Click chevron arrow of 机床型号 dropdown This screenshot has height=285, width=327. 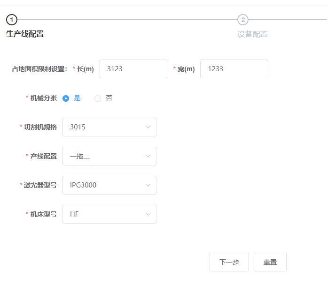tap(148, 214)
